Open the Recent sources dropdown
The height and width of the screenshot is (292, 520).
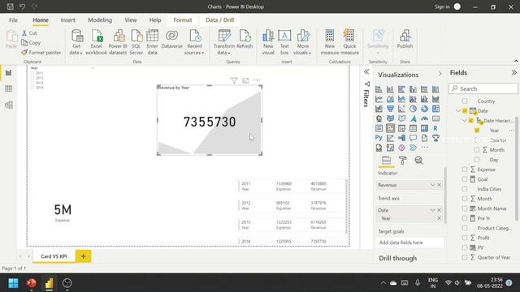click(194, 42)
